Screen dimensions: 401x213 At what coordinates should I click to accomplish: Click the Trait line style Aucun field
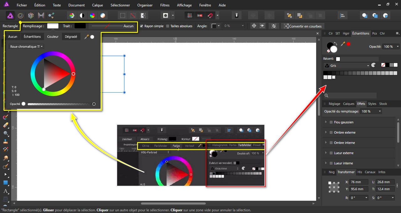(112, 26)
